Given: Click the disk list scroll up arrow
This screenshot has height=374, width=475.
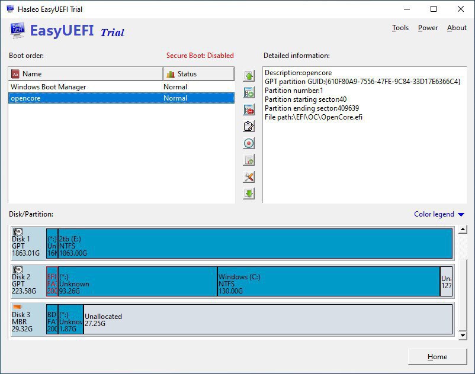Looking at the screenshot, I should point(463,230).
